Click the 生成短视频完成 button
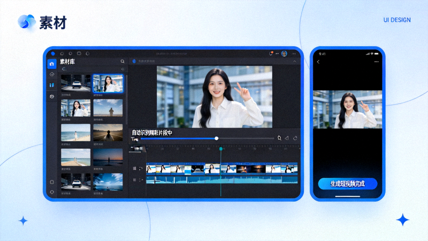 click(x=348, y=184)
